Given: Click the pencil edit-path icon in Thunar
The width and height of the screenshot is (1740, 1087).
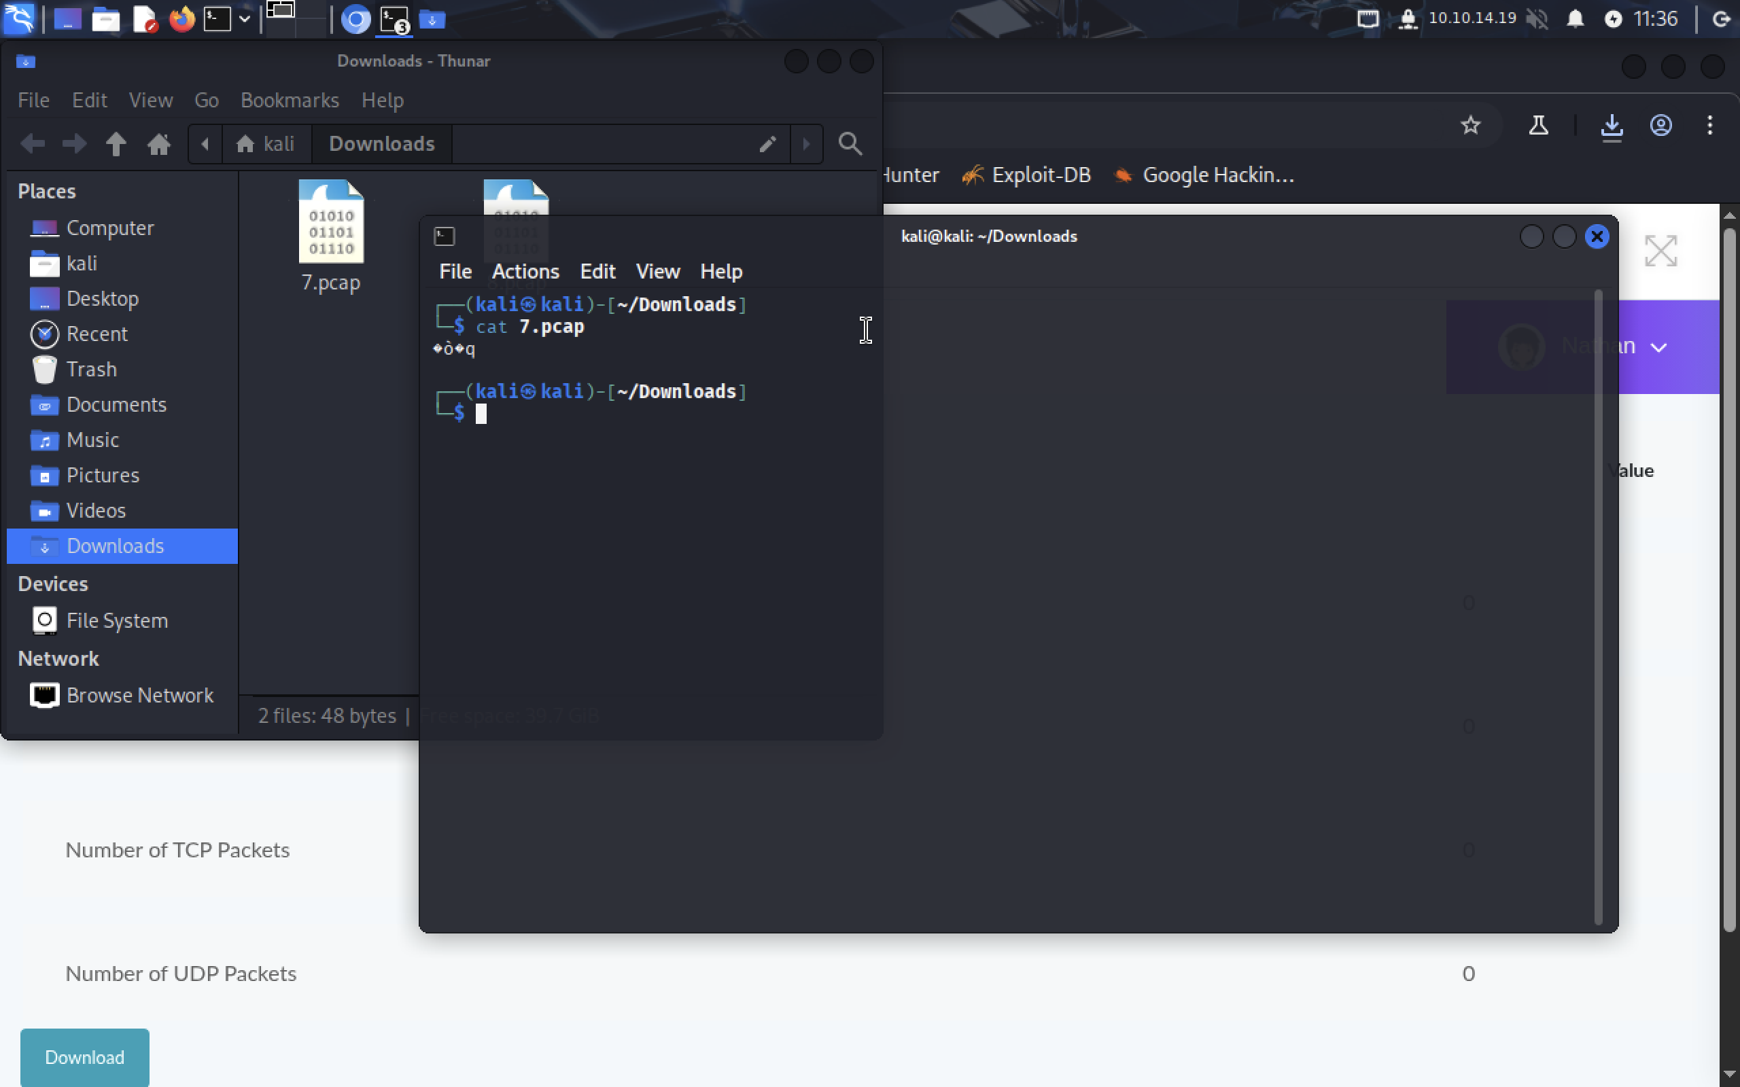Looking at the screenshot, I should [x=768, y=144].
